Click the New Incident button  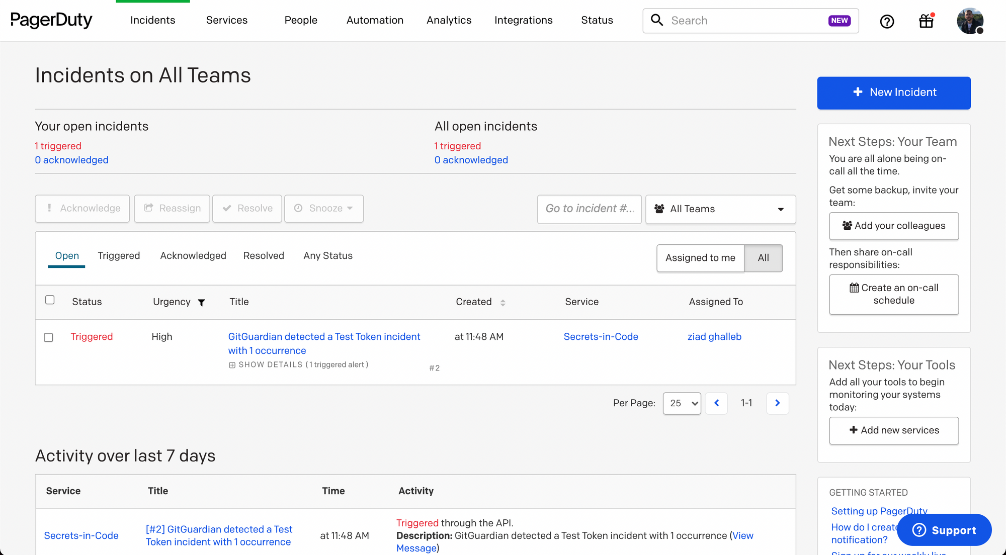pyautogui.click(x=894, y=93)
